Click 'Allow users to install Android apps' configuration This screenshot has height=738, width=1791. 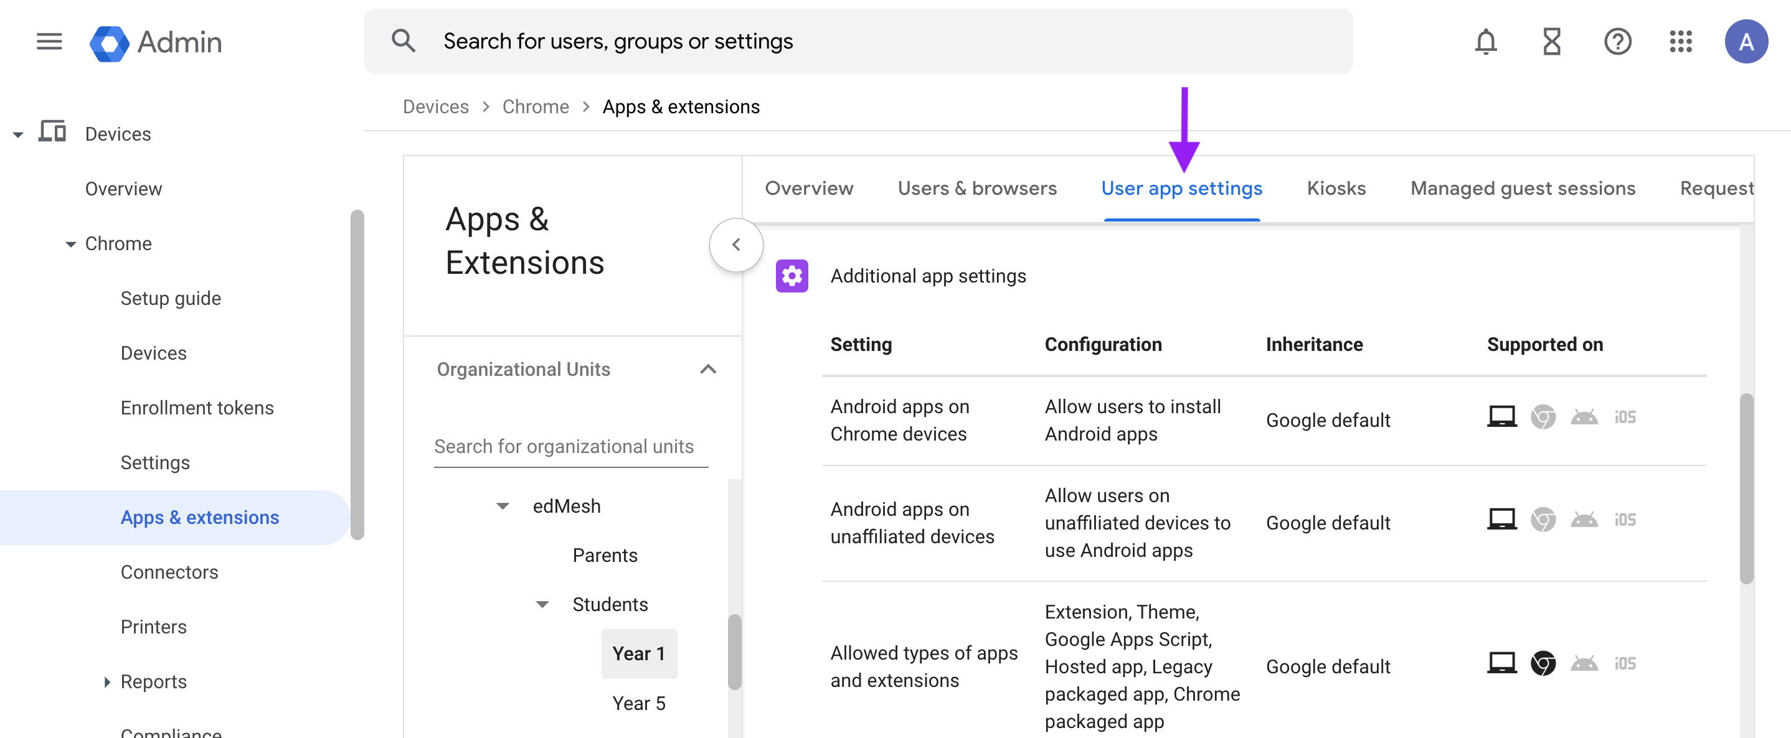click(x=1133, y=421)
